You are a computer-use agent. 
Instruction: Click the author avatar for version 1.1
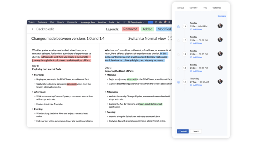[220, 68]
